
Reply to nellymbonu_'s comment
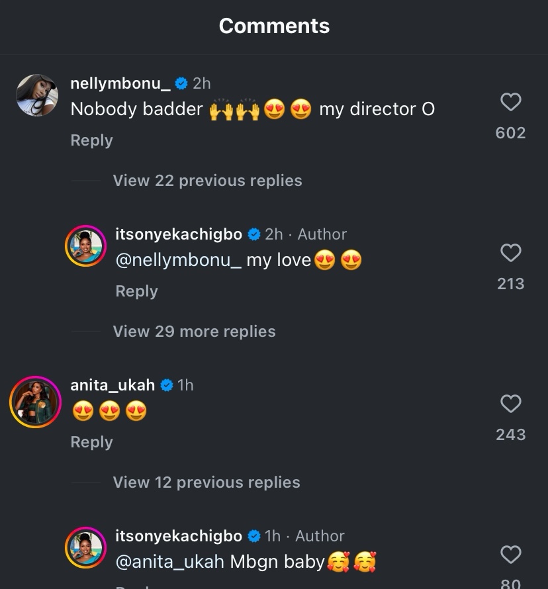pyautogui.click(x=91, y=140)
